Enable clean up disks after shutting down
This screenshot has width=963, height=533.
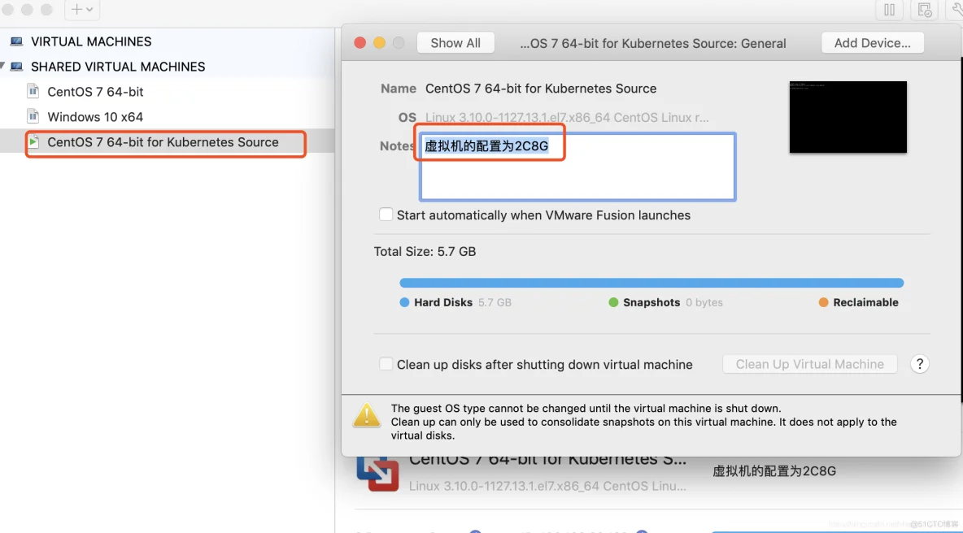386,364
